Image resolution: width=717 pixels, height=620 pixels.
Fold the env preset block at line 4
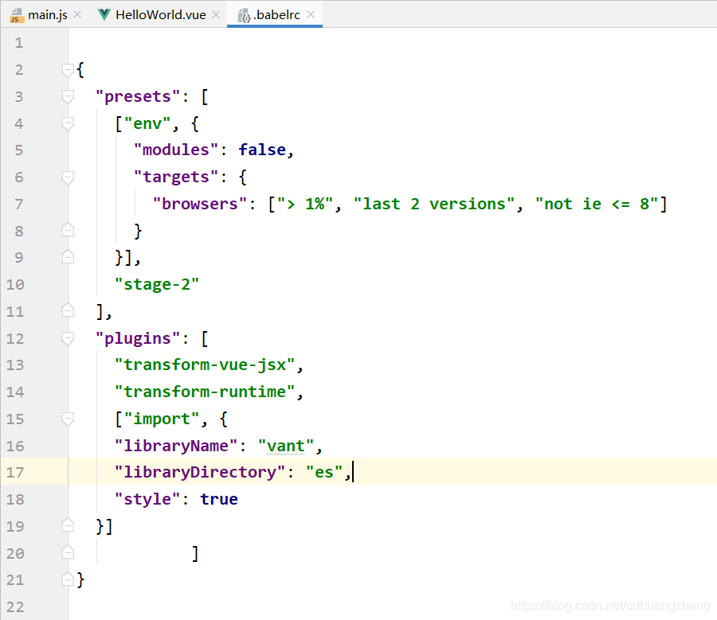[68, 124]
